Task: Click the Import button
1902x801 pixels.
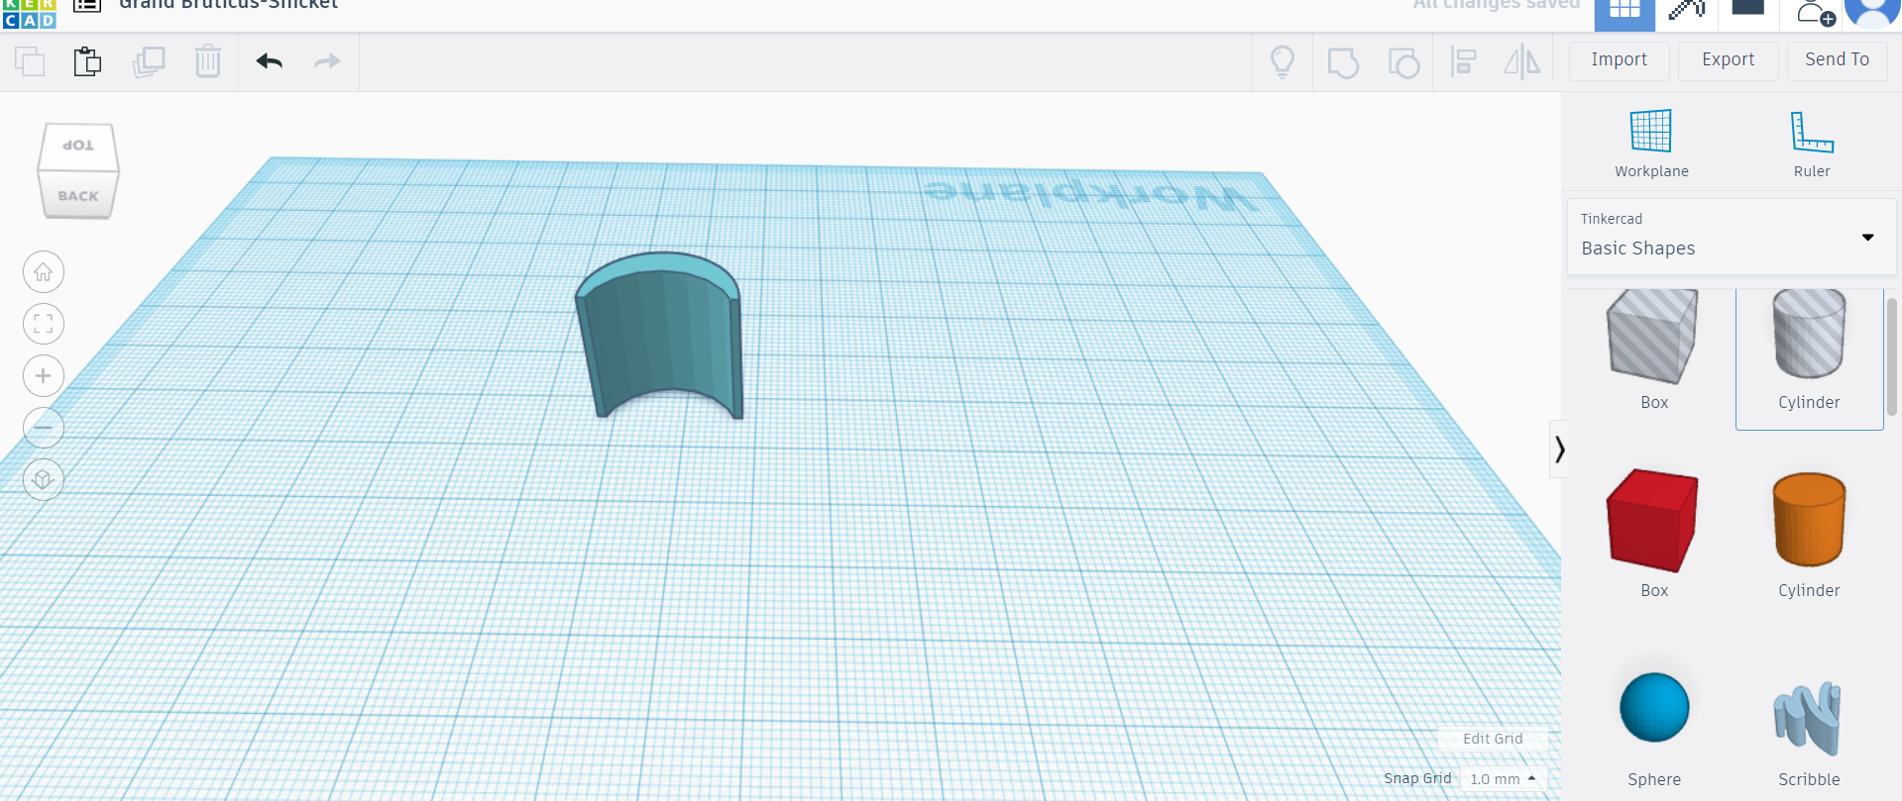Action: click(1620, 60)
